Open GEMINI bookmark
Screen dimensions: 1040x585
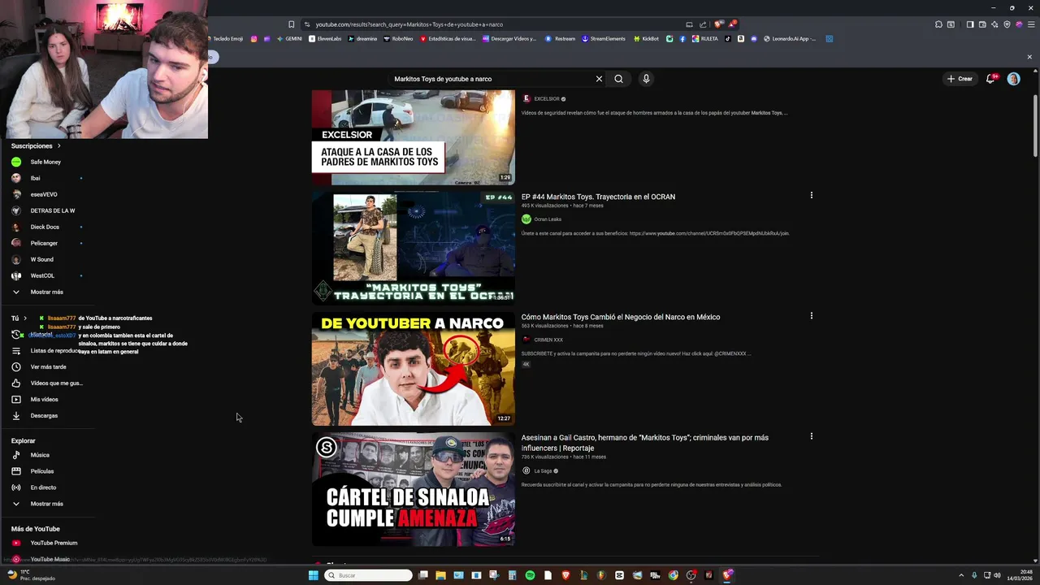(x=288, y=39)
